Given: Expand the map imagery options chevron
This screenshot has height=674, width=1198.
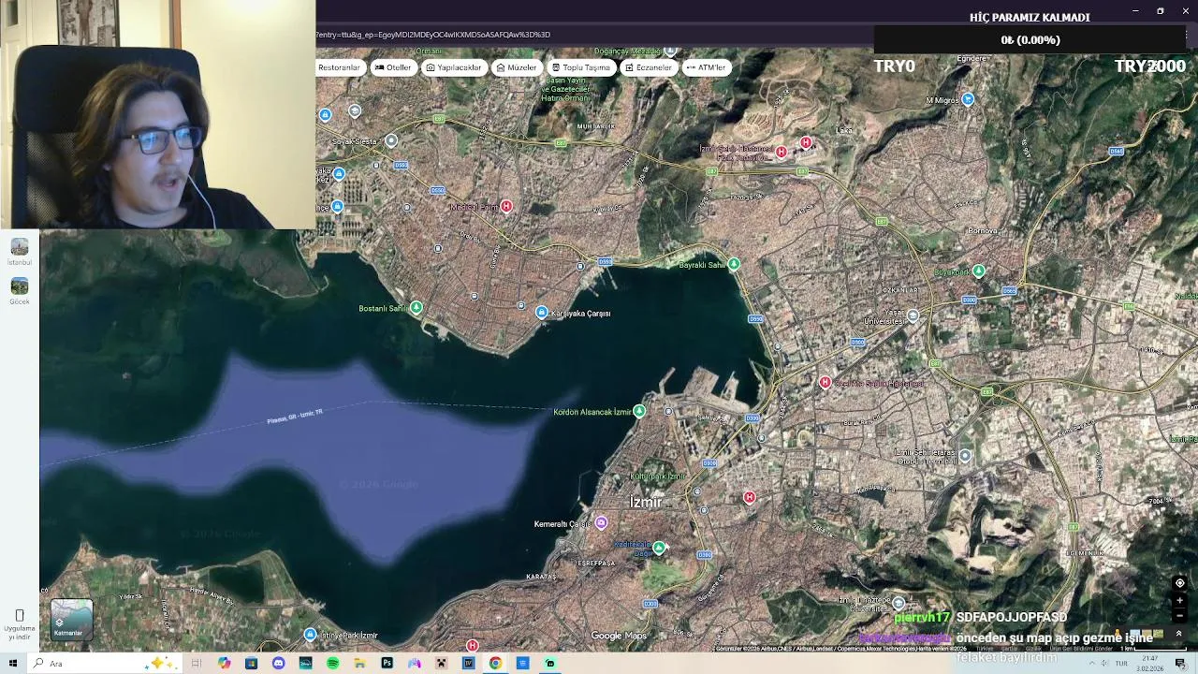Looking at the screenshot, I should (1178, 634).
